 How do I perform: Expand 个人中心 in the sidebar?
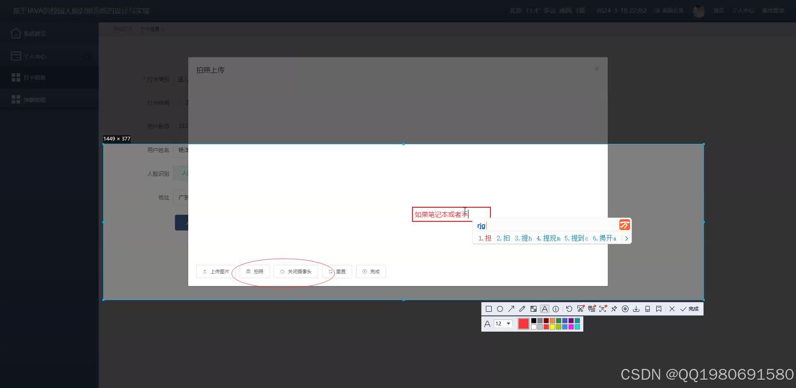(49, 56)
